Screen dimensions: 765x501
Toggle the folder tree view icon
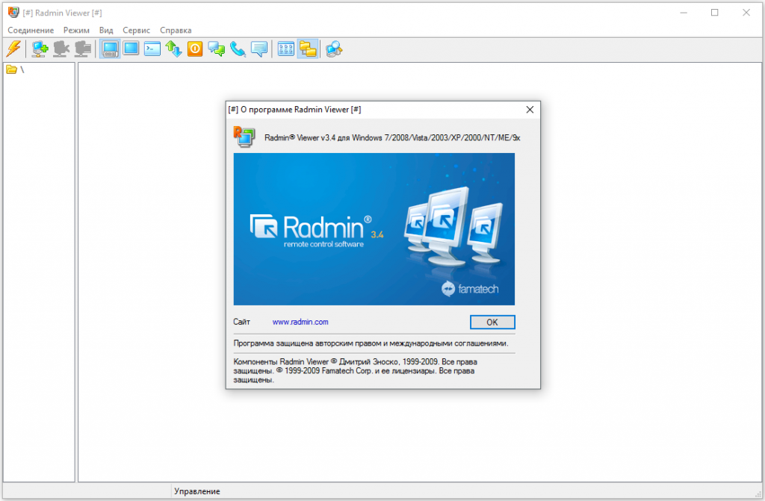[x=308, y=49]
